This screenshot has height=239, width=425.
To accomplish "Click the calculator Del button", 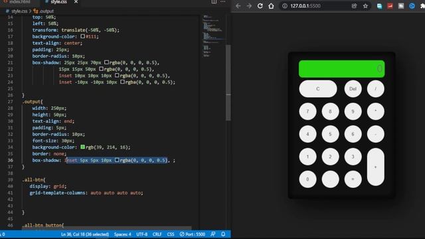I will click(353, 88).
